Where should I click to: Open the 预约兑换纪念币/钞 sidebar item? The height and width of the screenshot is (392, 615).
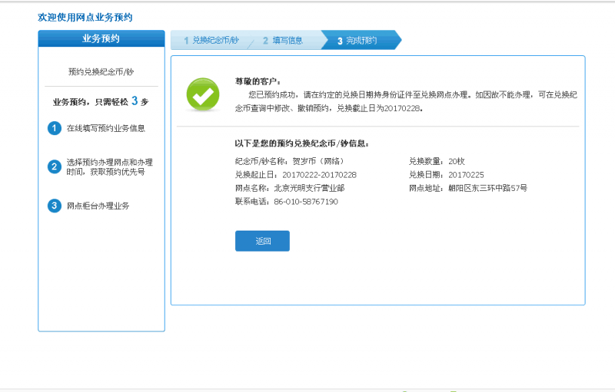pyautogui.click(x=101, y=72)
